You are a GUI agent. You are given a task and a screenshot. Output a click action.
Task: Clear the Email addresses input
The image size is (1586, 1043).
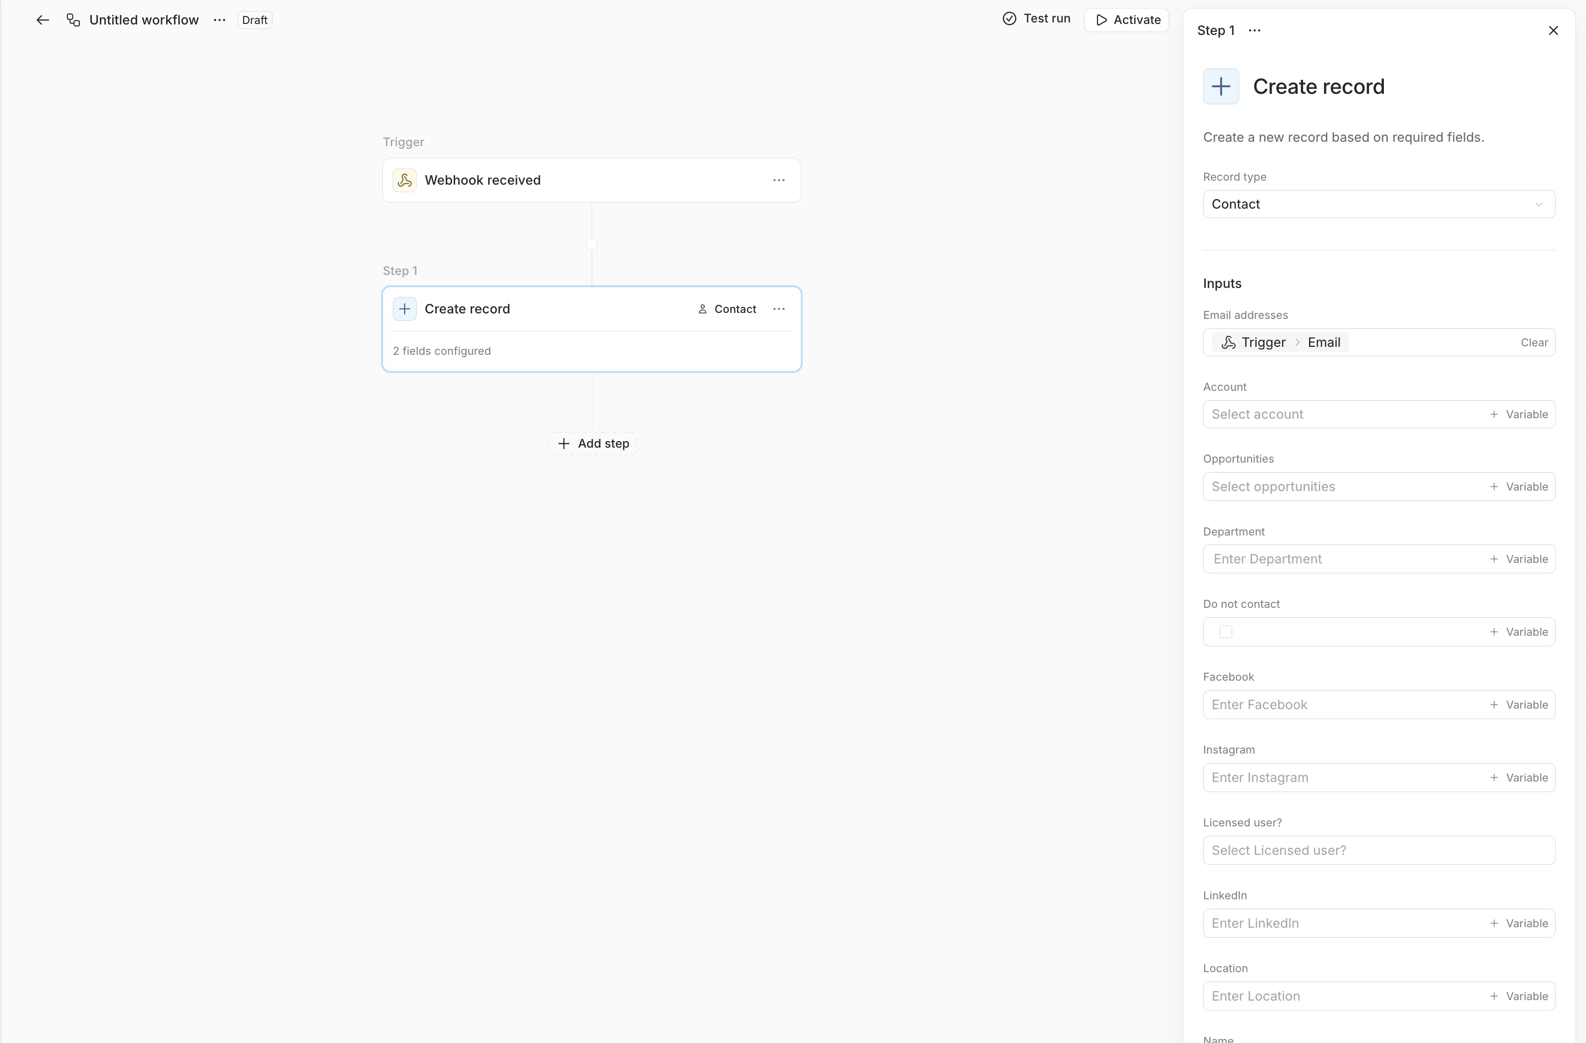tap(1535, 342)
